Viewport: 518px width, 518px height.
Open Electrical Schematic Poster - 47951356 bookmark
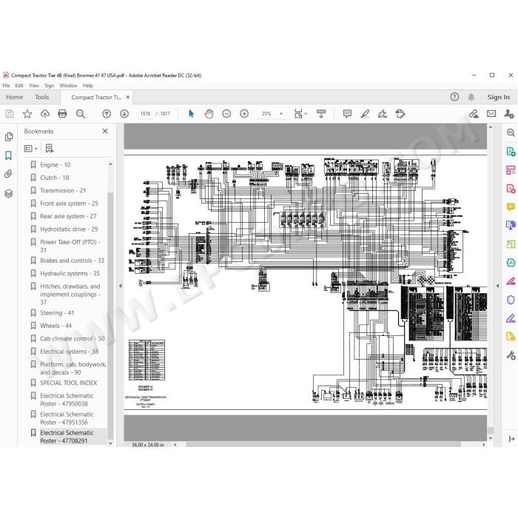tap(67, 418)
